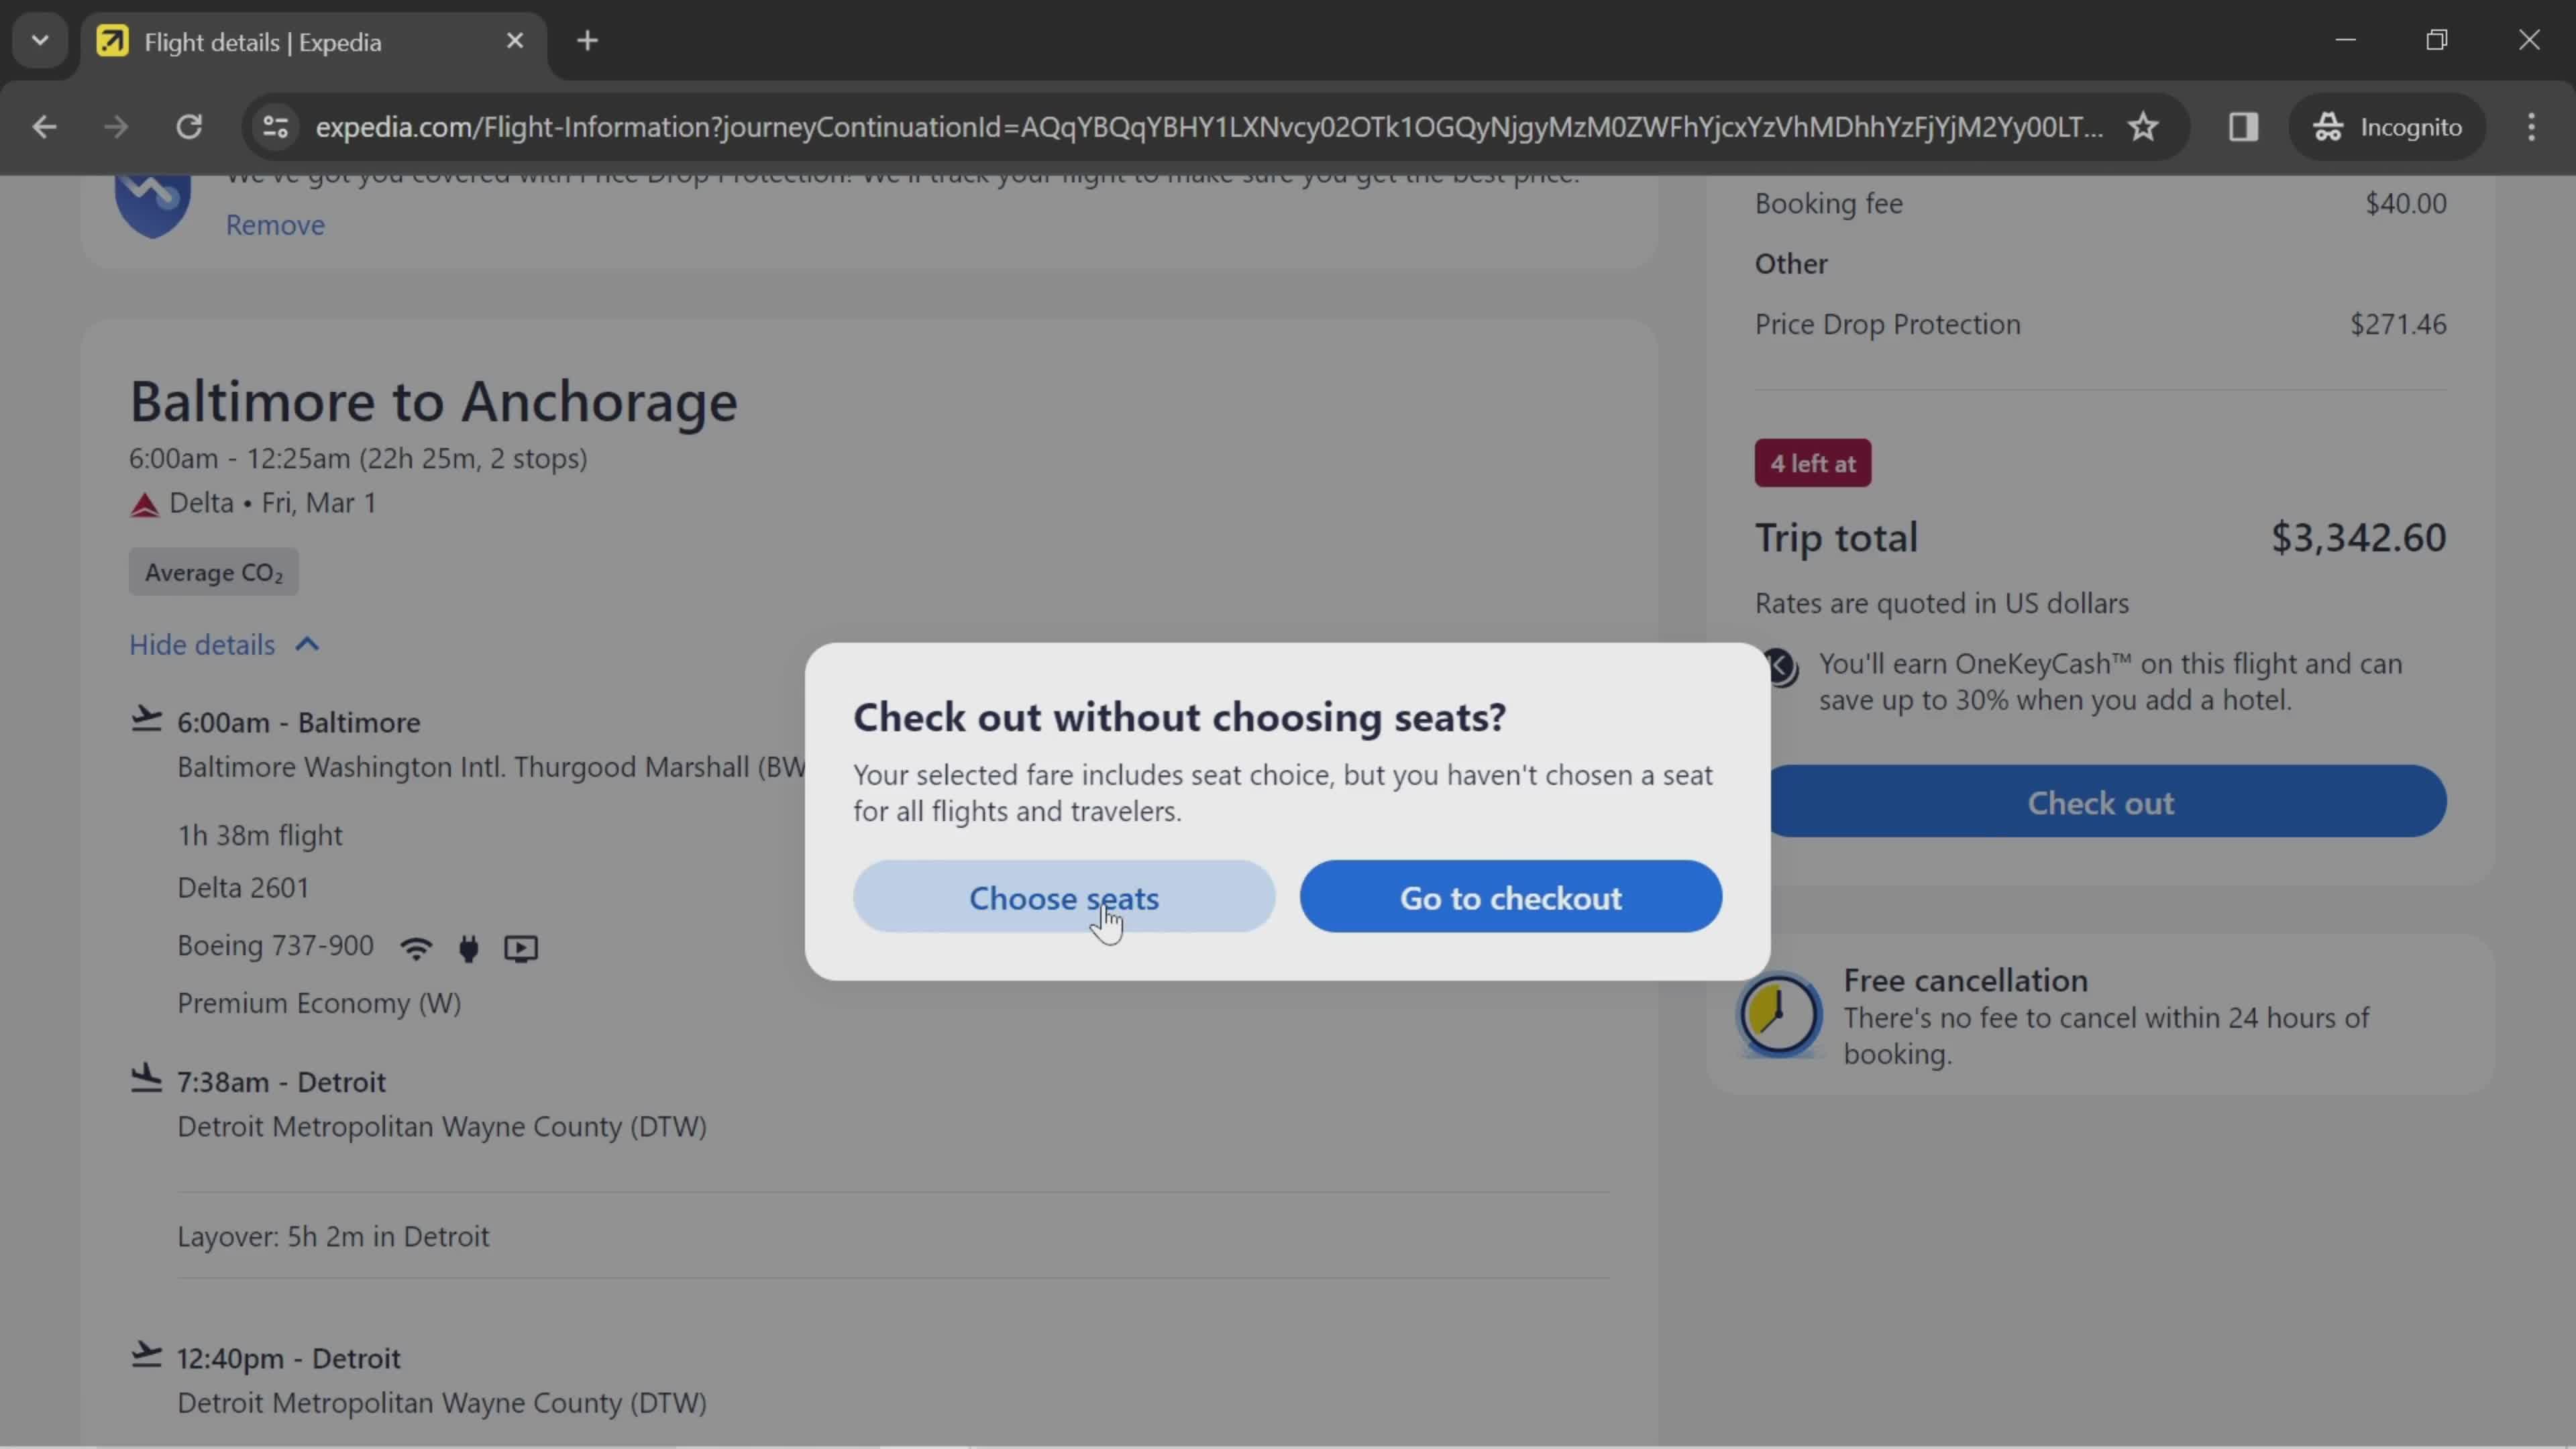Click the power outlet amenity icon
The image size is (2576, 1449).
469,947
